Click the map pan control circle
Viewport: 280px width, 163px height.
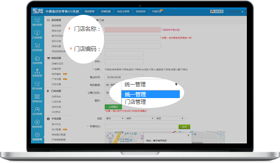(110, 136)
